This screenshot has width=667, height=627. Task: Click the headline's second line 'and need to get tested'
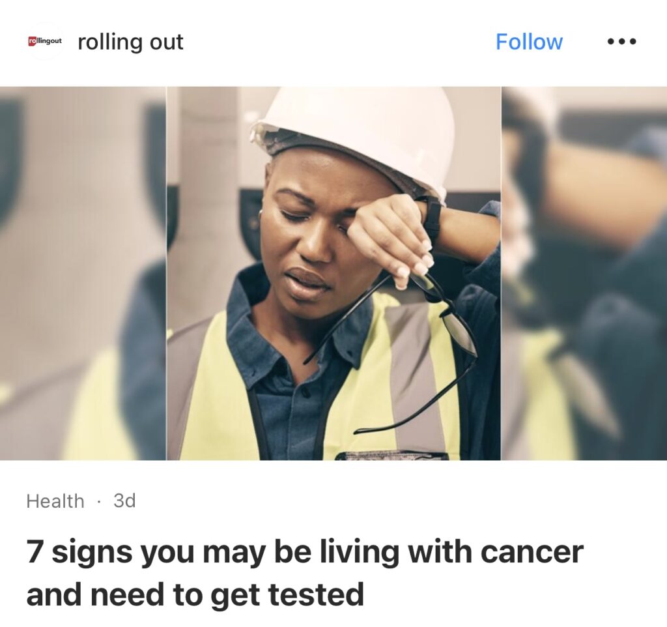click(x=195, y=594)
